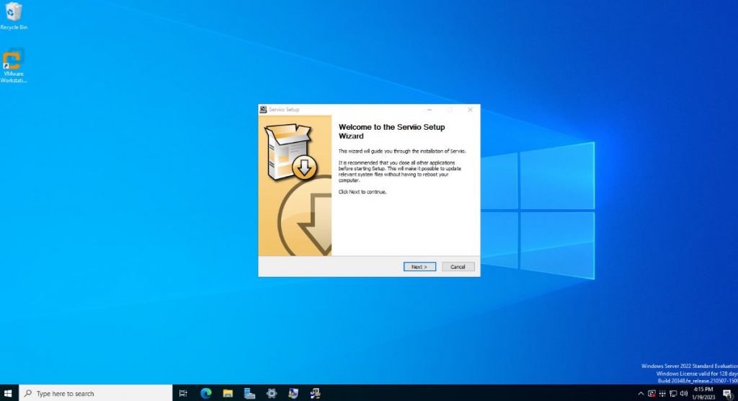738x401 pixels.
Task: Cancel the Serviio Setup wizard
Action: coord(458,267)
